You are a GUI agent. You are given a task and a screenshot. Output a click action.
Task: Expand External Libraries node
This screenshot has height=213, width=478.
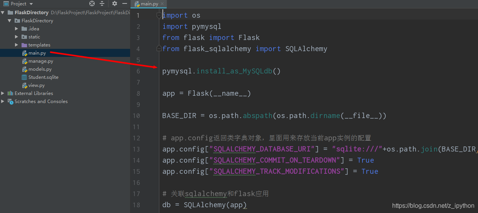point(3,93)
